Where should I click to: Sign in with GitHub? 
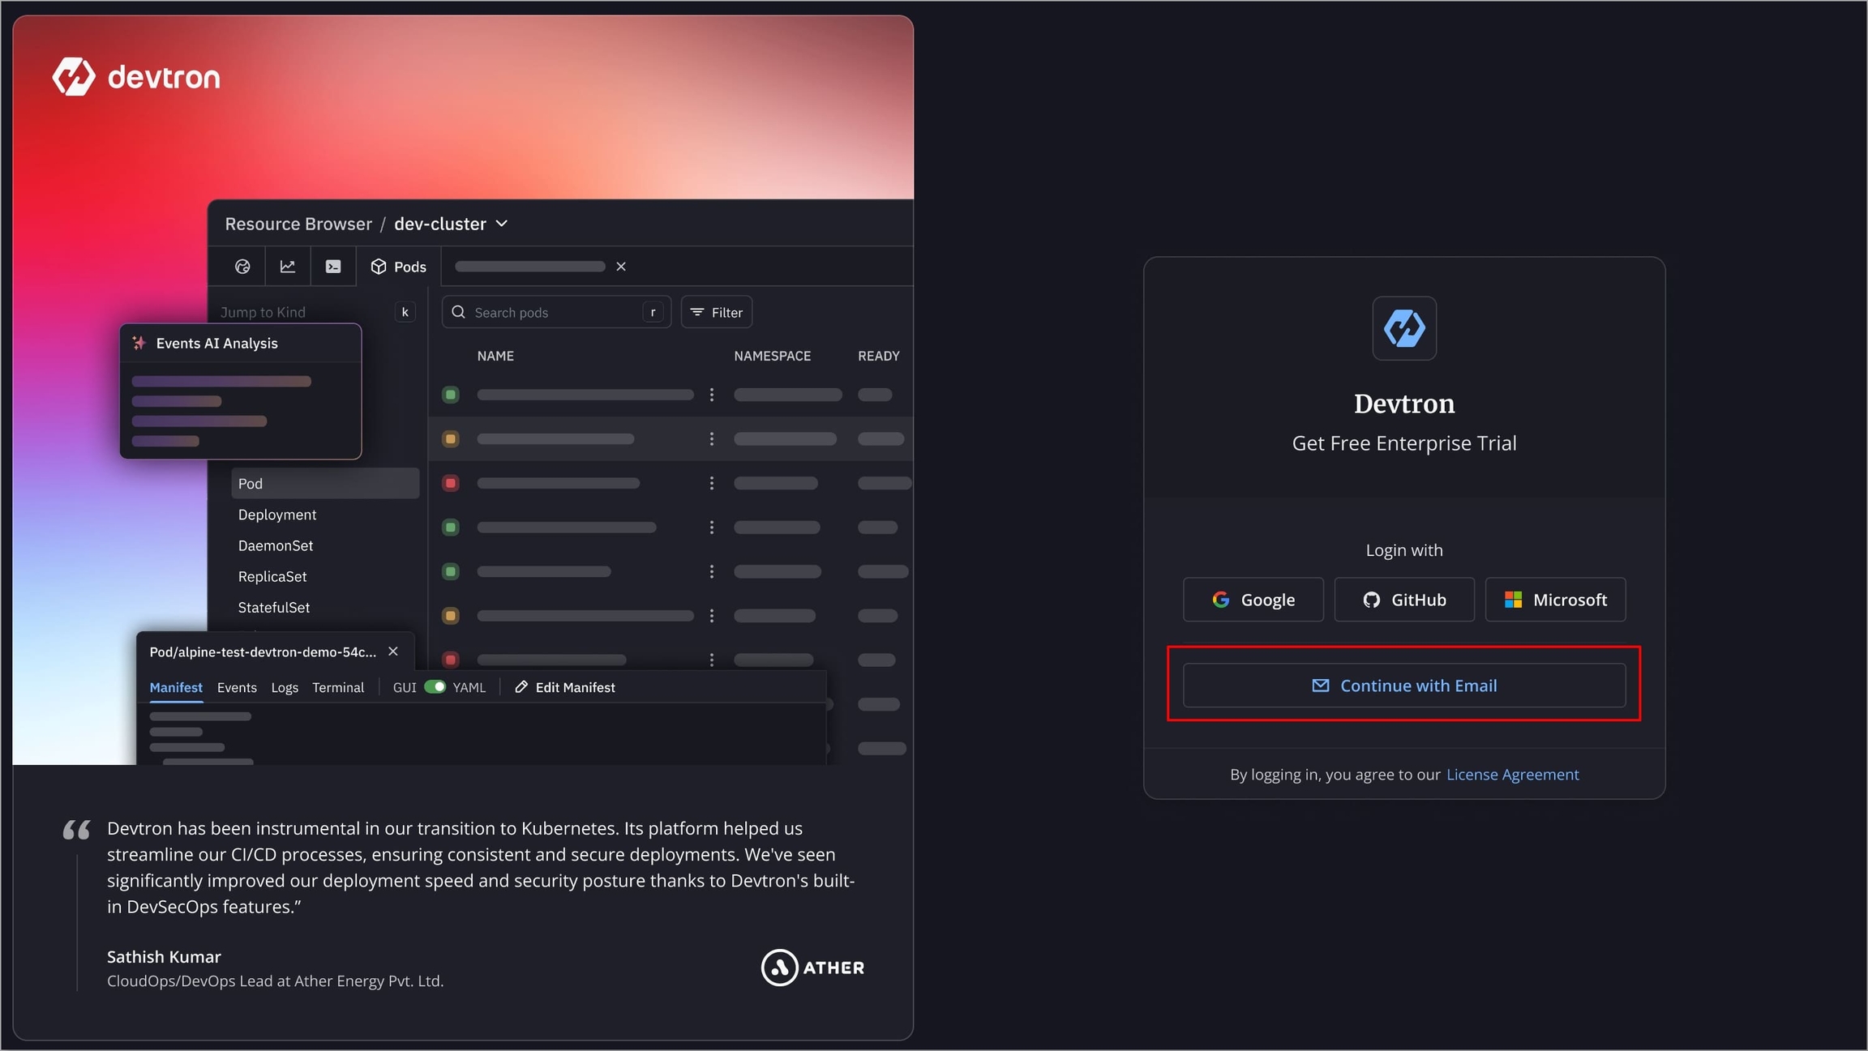[1404, 600]
